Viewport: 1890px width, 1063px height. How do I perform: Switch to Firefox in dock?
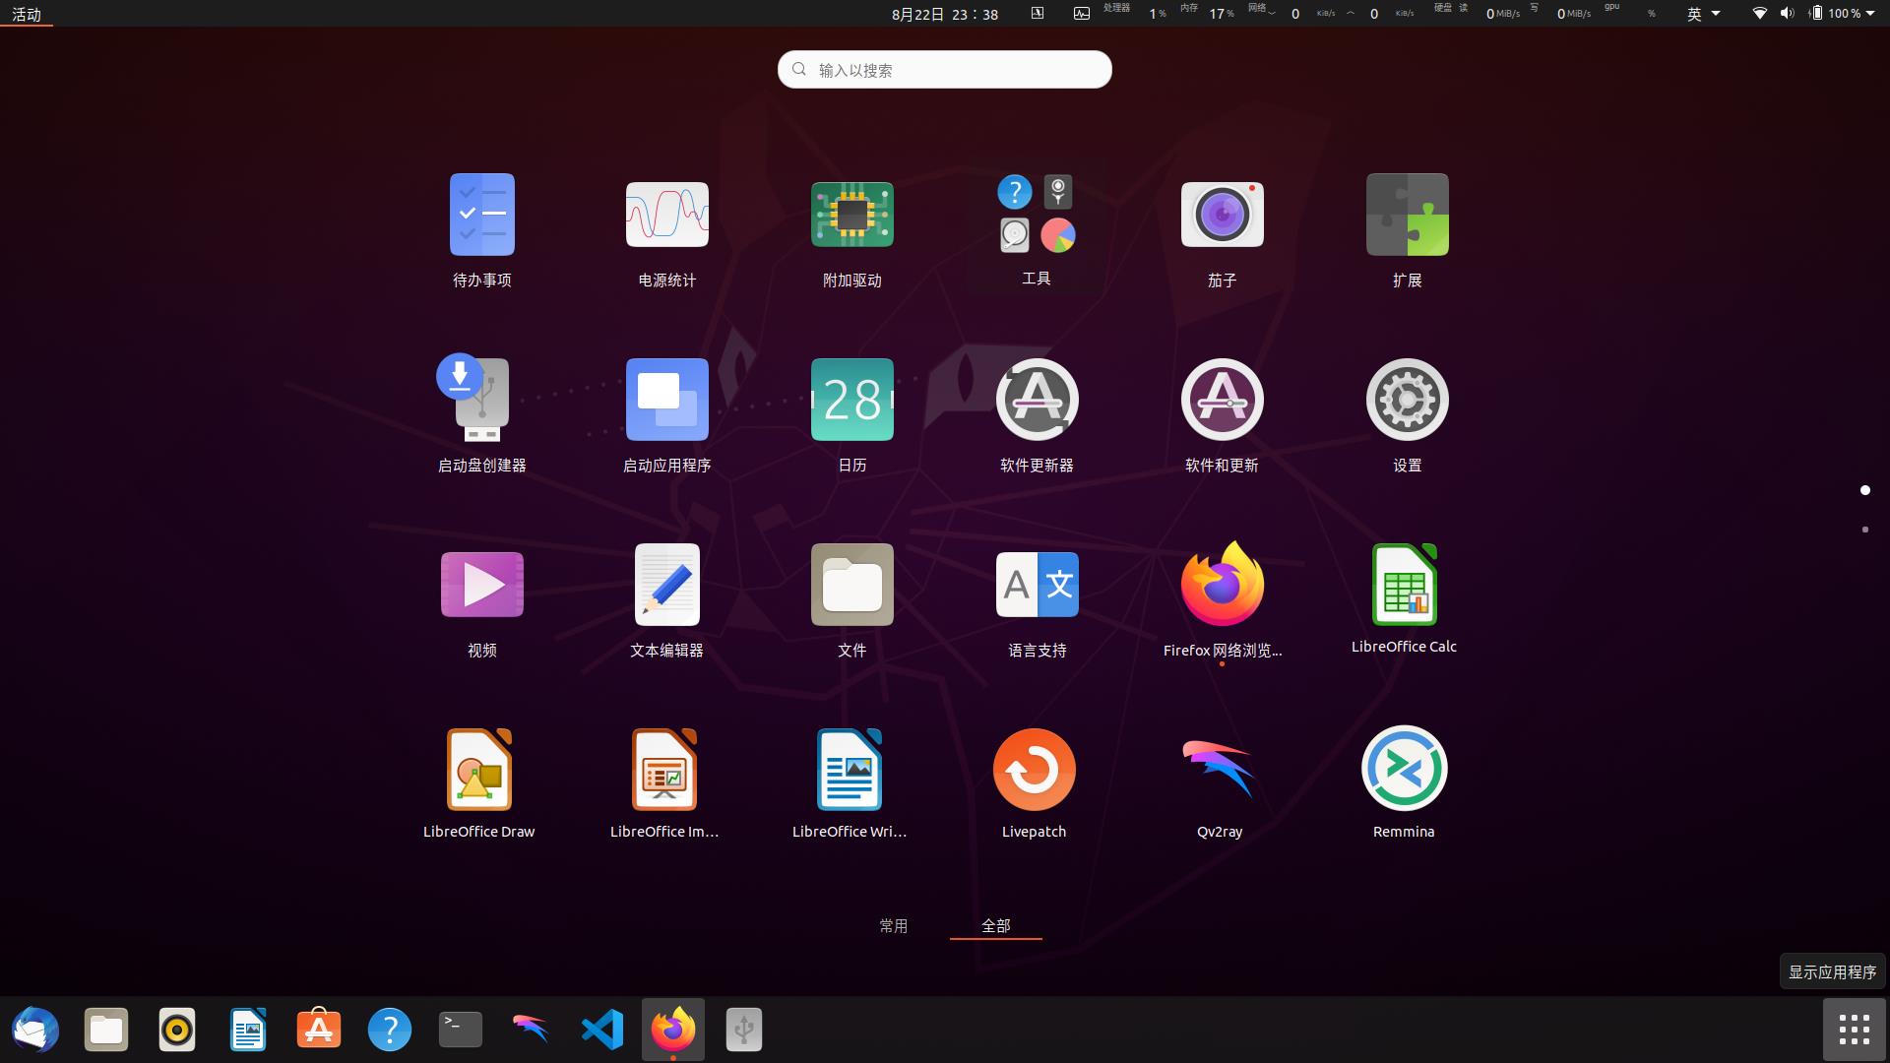(x=673, y=1030)
